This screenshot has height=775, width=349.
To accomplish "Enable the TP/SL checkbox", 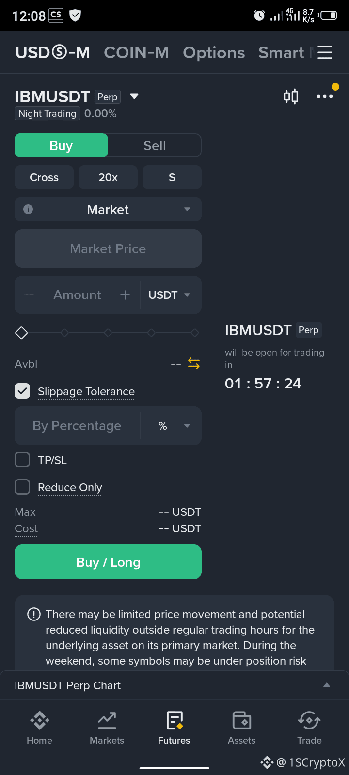I will [x=22, y=460].
